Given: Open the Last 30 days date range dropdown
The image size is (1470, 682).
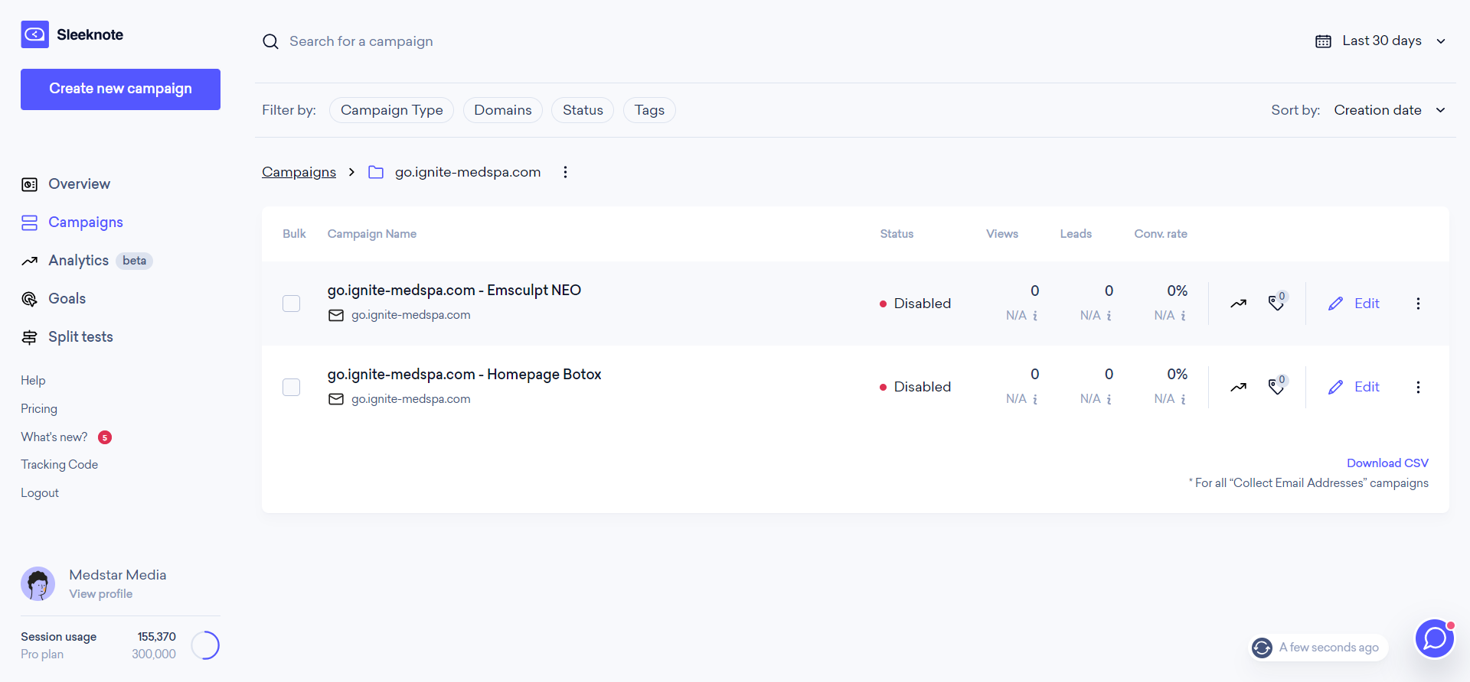Looking at the screenshot, I should (x=1380, y=41).
